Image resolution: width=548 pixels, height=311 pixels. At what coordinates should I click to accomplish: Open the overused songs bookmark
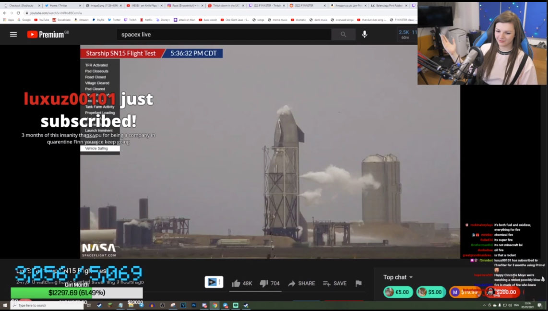(x=343, y=20)
